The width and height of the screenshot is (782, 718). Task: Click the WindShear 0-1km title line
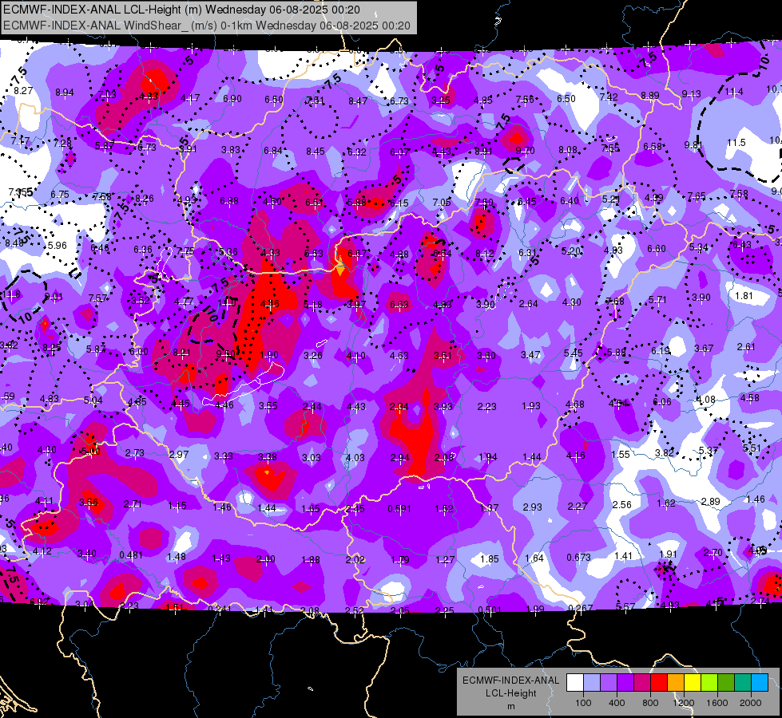click(206, 26)
